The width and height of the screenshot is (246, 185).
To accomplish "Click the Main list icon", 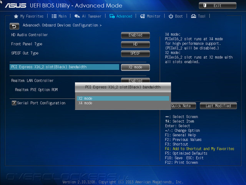I will (x=54, y=16).
